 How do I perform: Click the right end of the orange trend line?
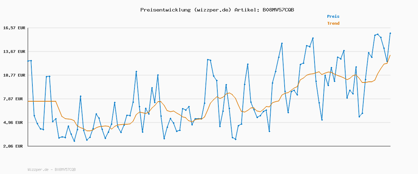(x=390, y=55)
